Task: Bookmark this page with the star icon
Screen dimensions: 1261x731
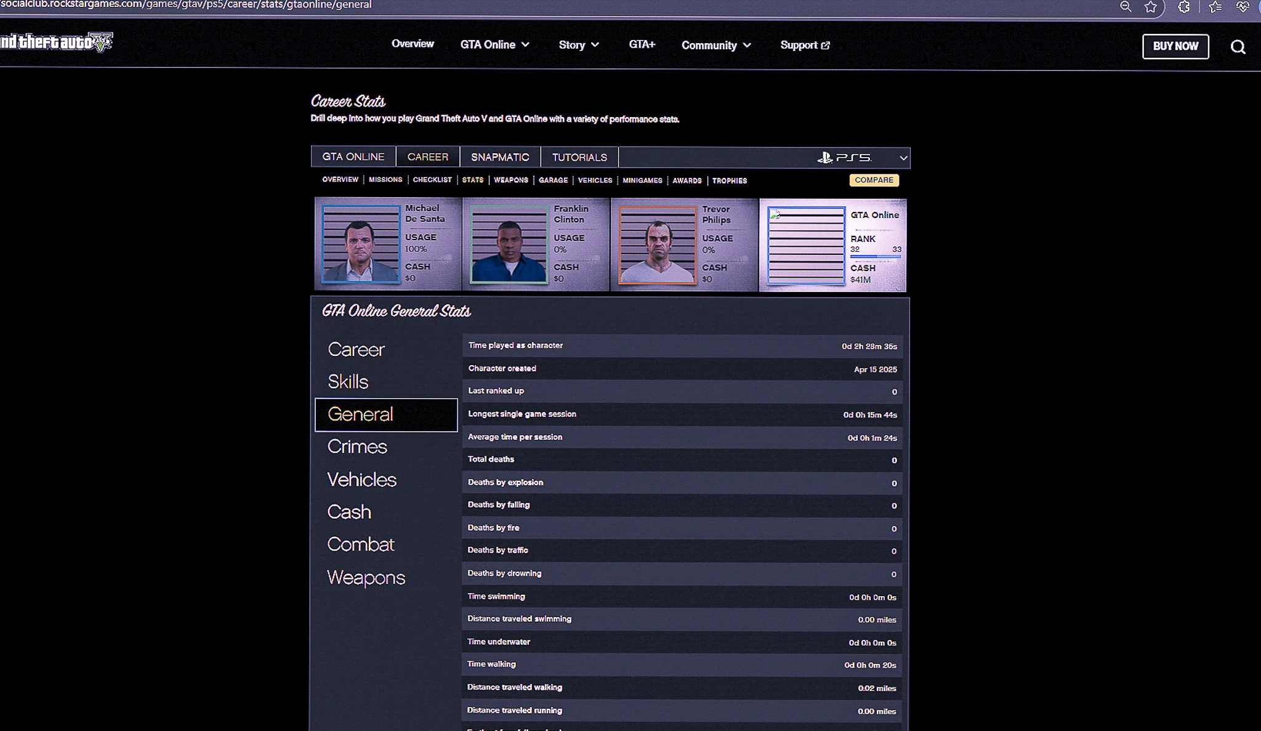Action: click(1150, 7)
